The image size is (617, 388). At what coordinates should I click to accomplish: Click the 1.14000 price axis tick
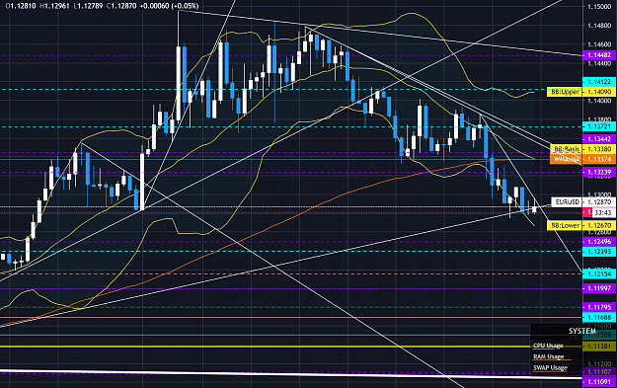click(599, 101)
